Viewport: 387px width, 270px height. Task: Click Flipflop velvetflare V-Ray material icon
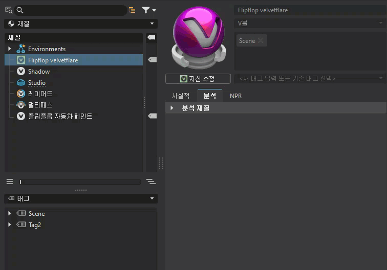(x=21, y=60)
